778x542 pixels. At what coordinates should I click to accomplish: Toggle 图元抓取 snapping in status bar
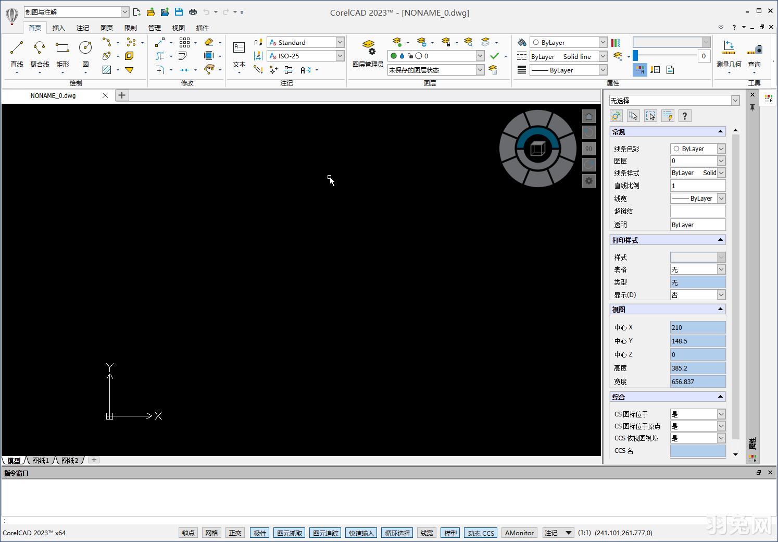coord(289,533)
